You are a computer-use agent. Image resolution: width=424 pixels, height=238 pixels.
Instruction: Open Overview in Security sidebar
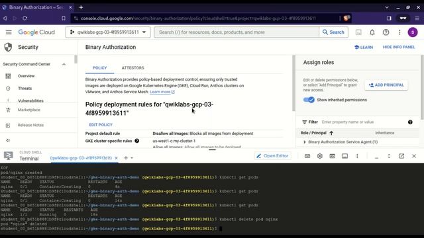coord(26,76)
